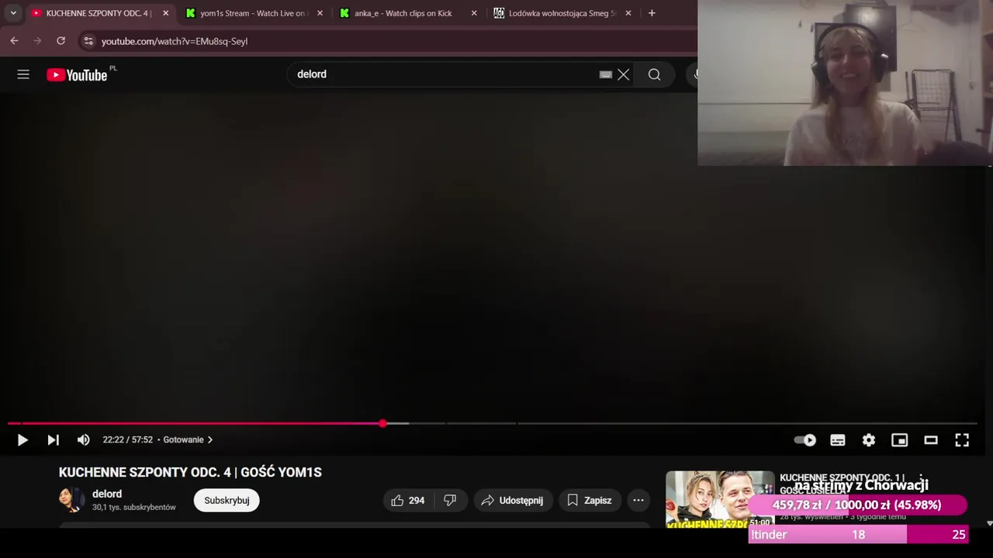Open the browser tab search dropdown arrow
993x558 pixels.
[13, 13]
